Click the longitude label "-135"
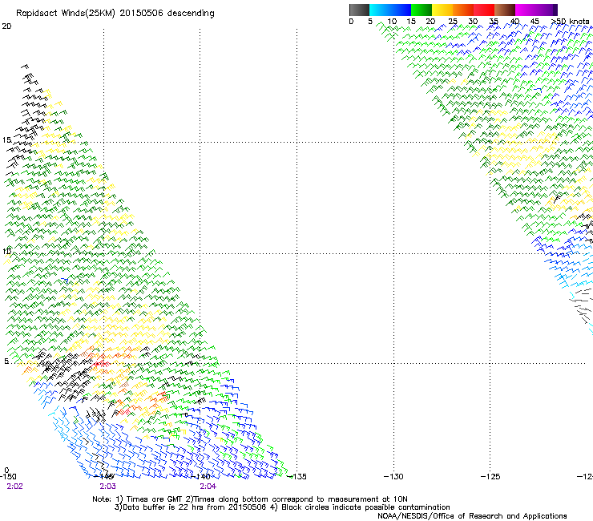Viewport: 593px width, 521px height. point(296,477)
